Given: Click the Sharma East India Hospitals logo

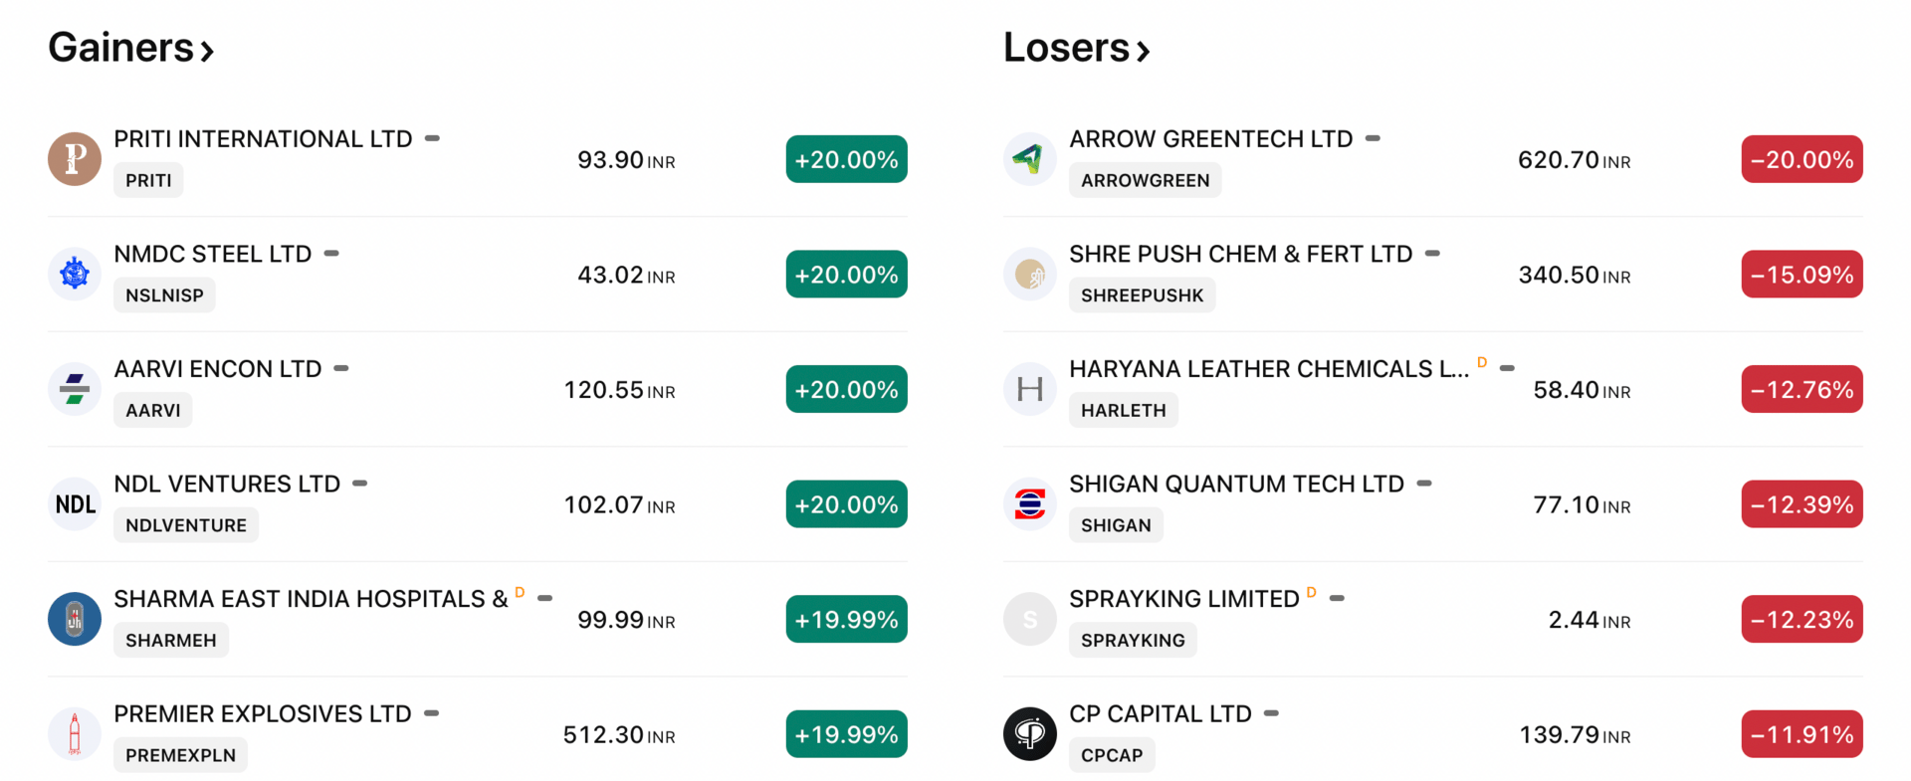Looking at the screenshot, I should (75, 619).
